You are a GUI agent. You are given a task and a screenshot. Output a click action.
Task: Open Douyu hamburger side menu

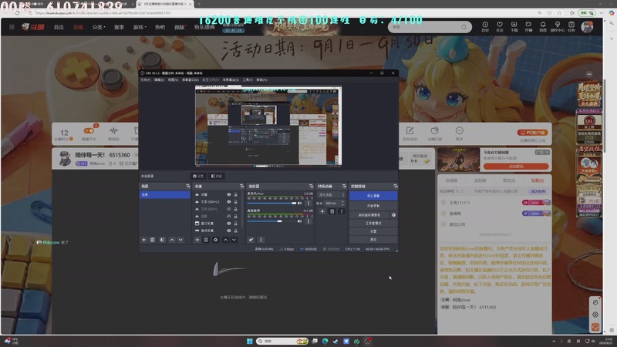(12, 27)
